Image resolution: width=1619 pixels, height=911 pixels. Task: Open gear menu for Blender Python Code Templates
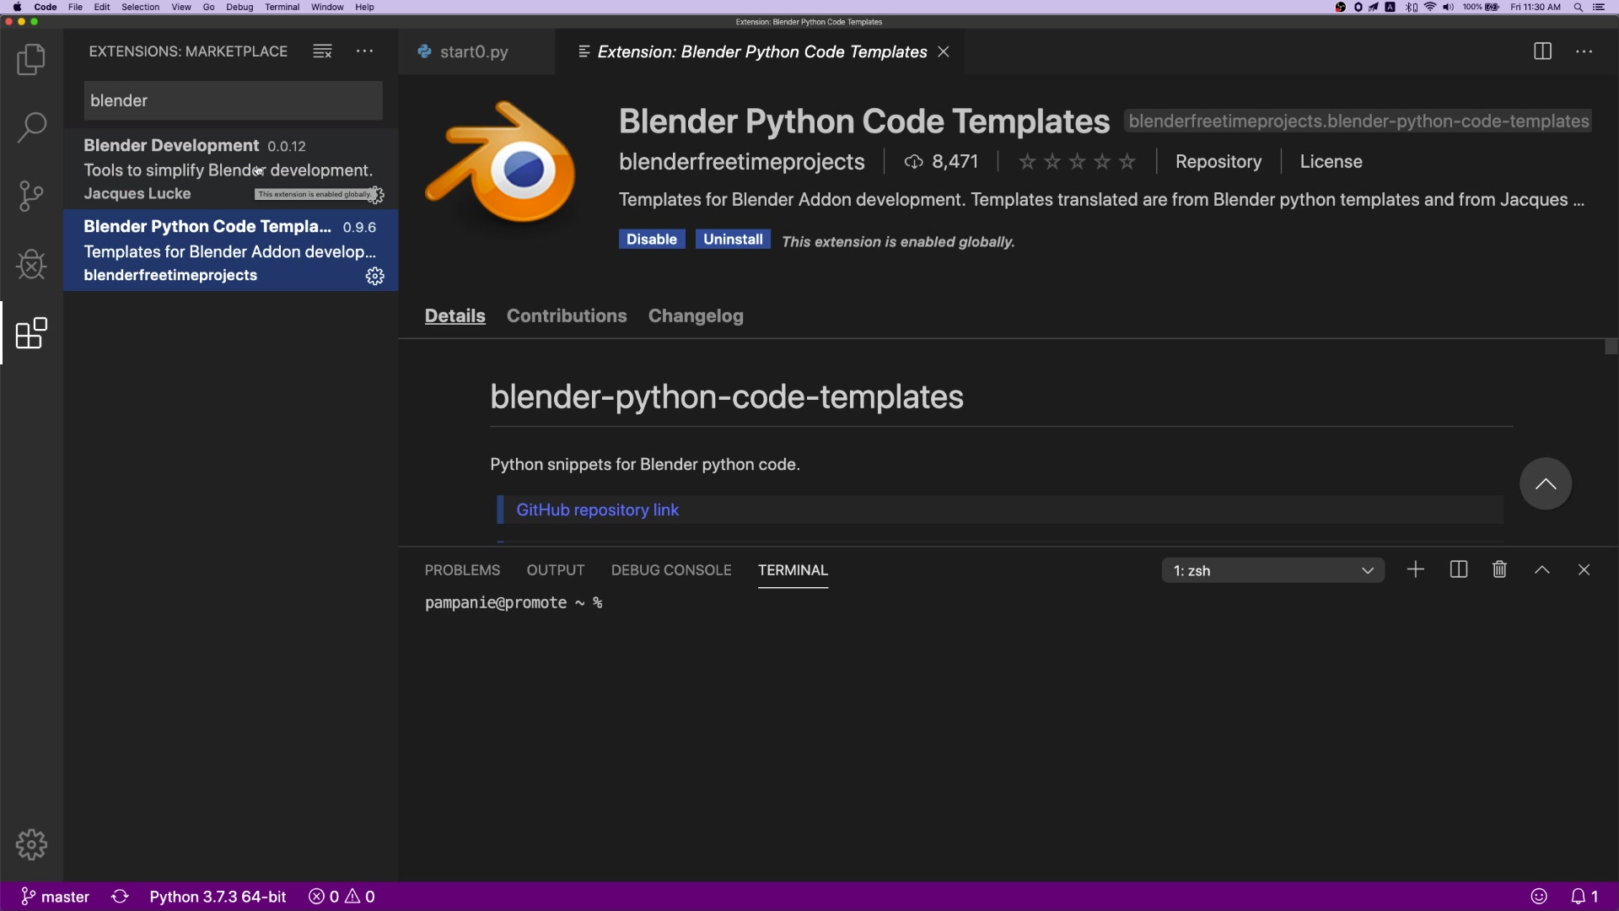click(x=375, y=277)
